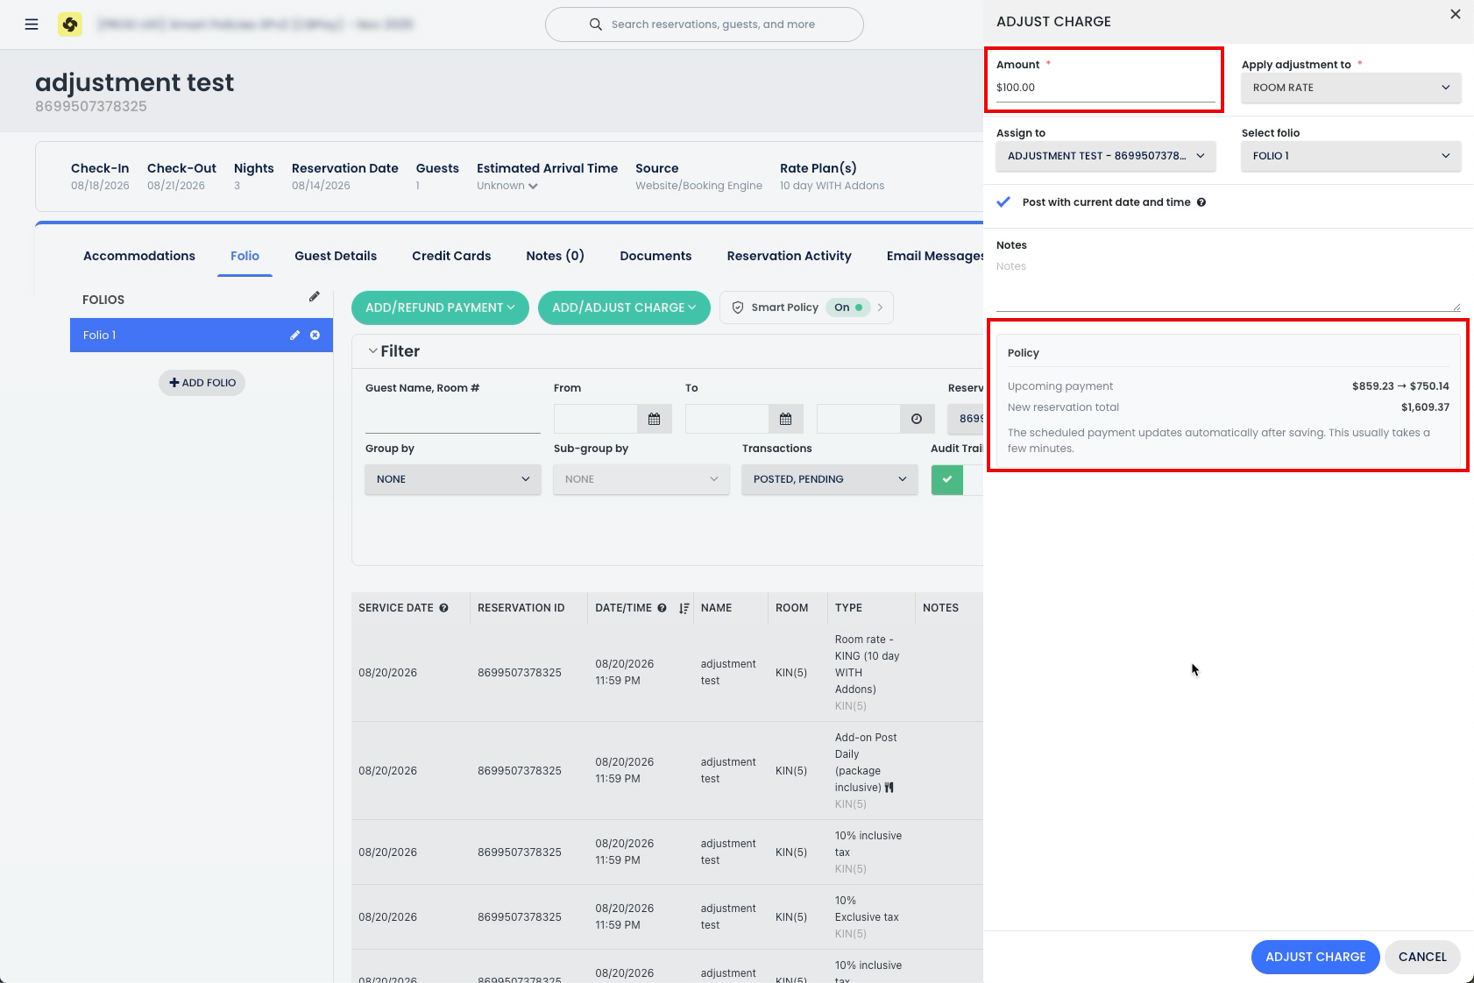Toggle the green Audit Trail checkbox

(x=947, y=479)
